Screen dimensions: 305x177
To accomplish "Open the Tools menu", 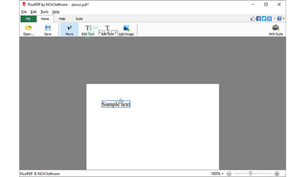I will [x=44, y=12].
